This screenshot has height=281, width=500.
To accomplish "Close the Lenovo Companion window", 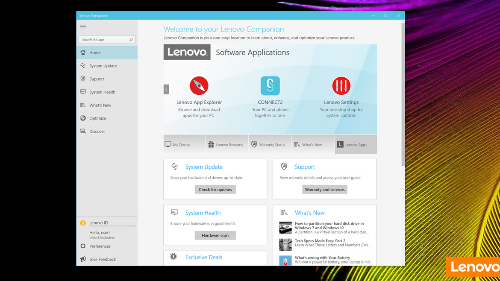I will click(x=398, y=15).
